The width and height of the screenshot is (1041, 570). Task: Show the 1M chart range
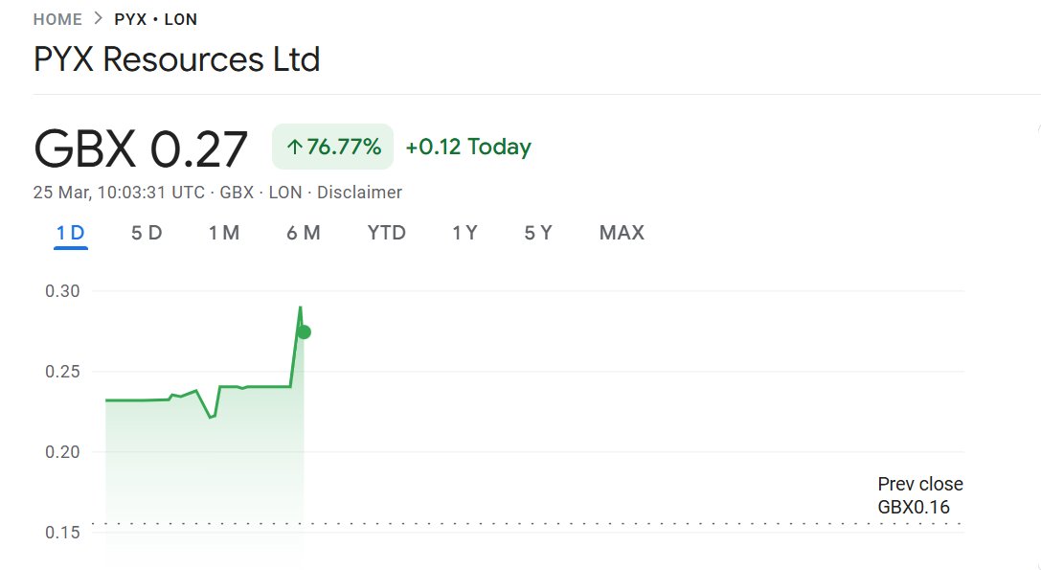[224, 233]
